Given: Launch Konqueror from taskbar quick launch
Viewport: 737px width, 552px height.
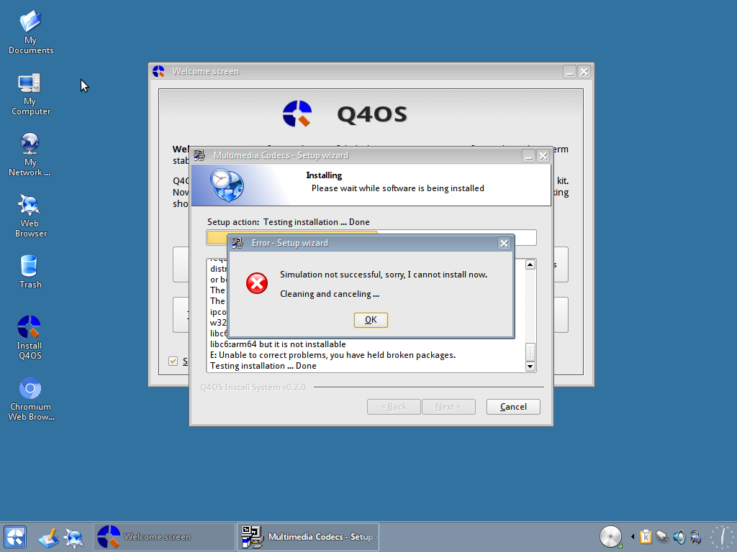Looking at the screenshot, I should click(74, 538).
